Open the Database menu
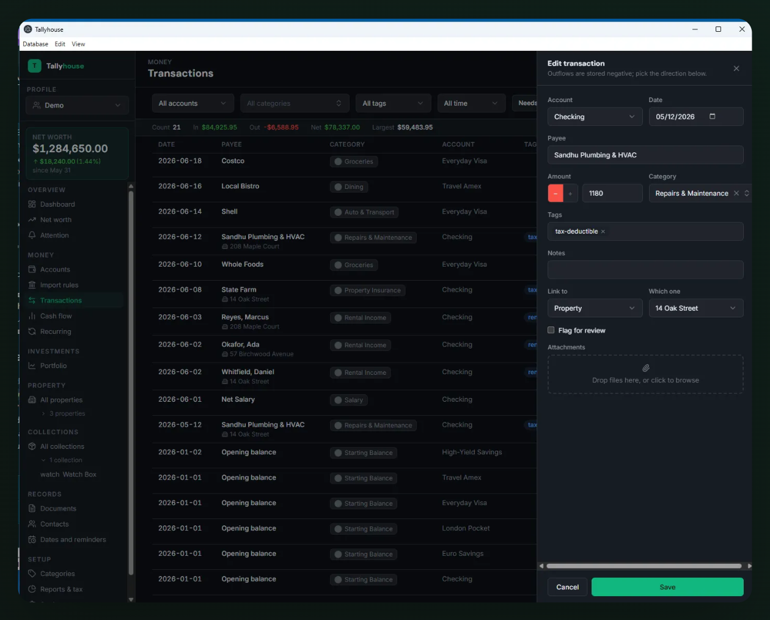 tap(35, 44)
